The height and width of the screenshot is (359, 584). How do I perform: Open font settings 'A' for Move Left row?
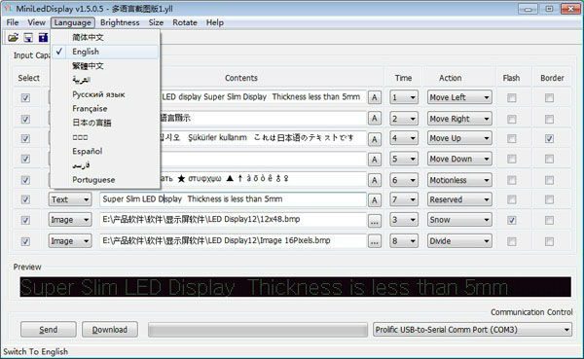(375, 97)
